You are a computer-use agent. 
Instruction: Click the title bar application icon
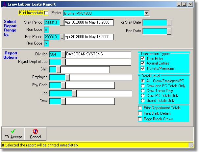pyautogui.click(x=4, y=4)
